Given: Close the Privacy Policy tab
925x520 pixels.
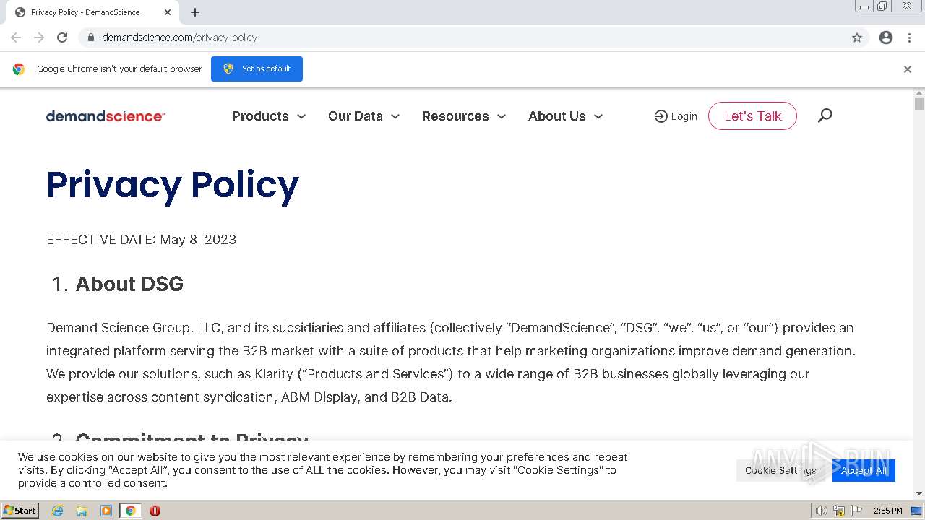Looking at the screenshot, I should [x=168, y=12].
